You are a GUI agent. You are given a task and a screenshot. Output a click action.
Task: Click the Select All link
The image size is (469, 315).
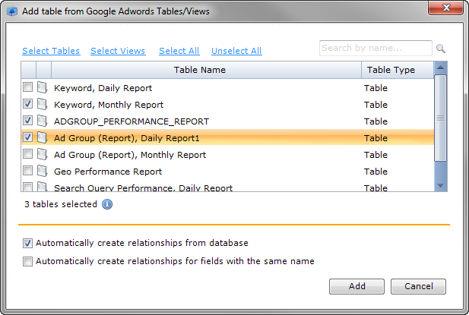click(179, 51)
